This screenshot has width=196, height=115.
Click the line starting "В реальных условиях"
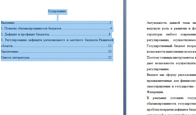pyautogui.click(x=171, y=98)
